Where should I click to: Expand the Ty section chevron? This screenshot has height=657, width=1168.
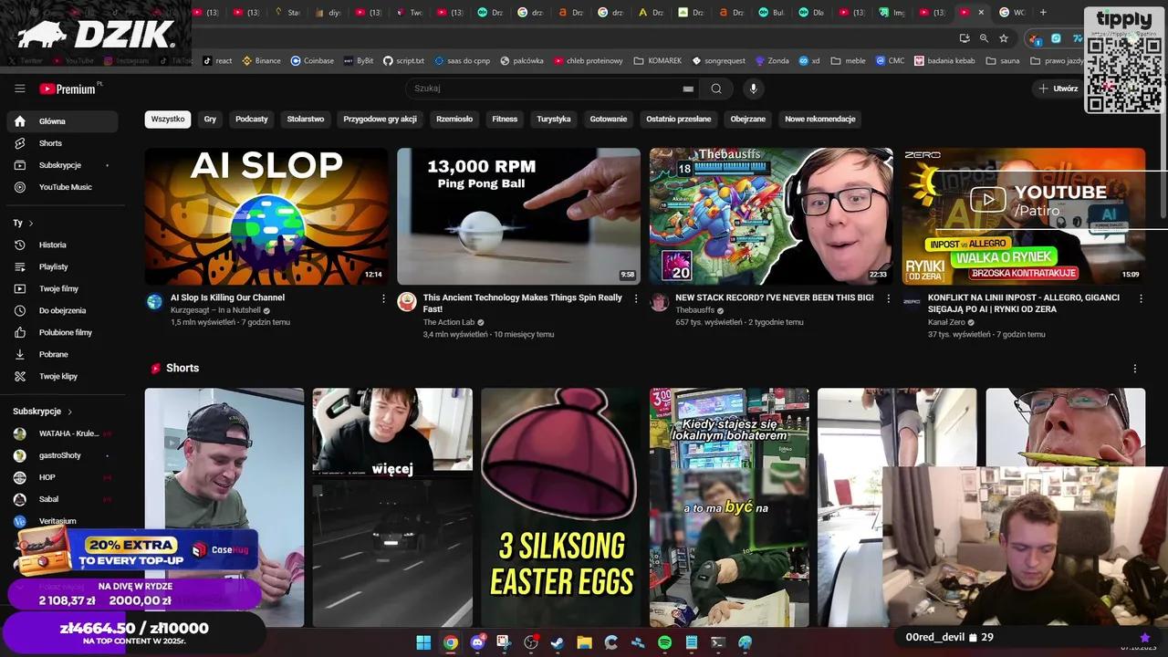pos(31,223)
